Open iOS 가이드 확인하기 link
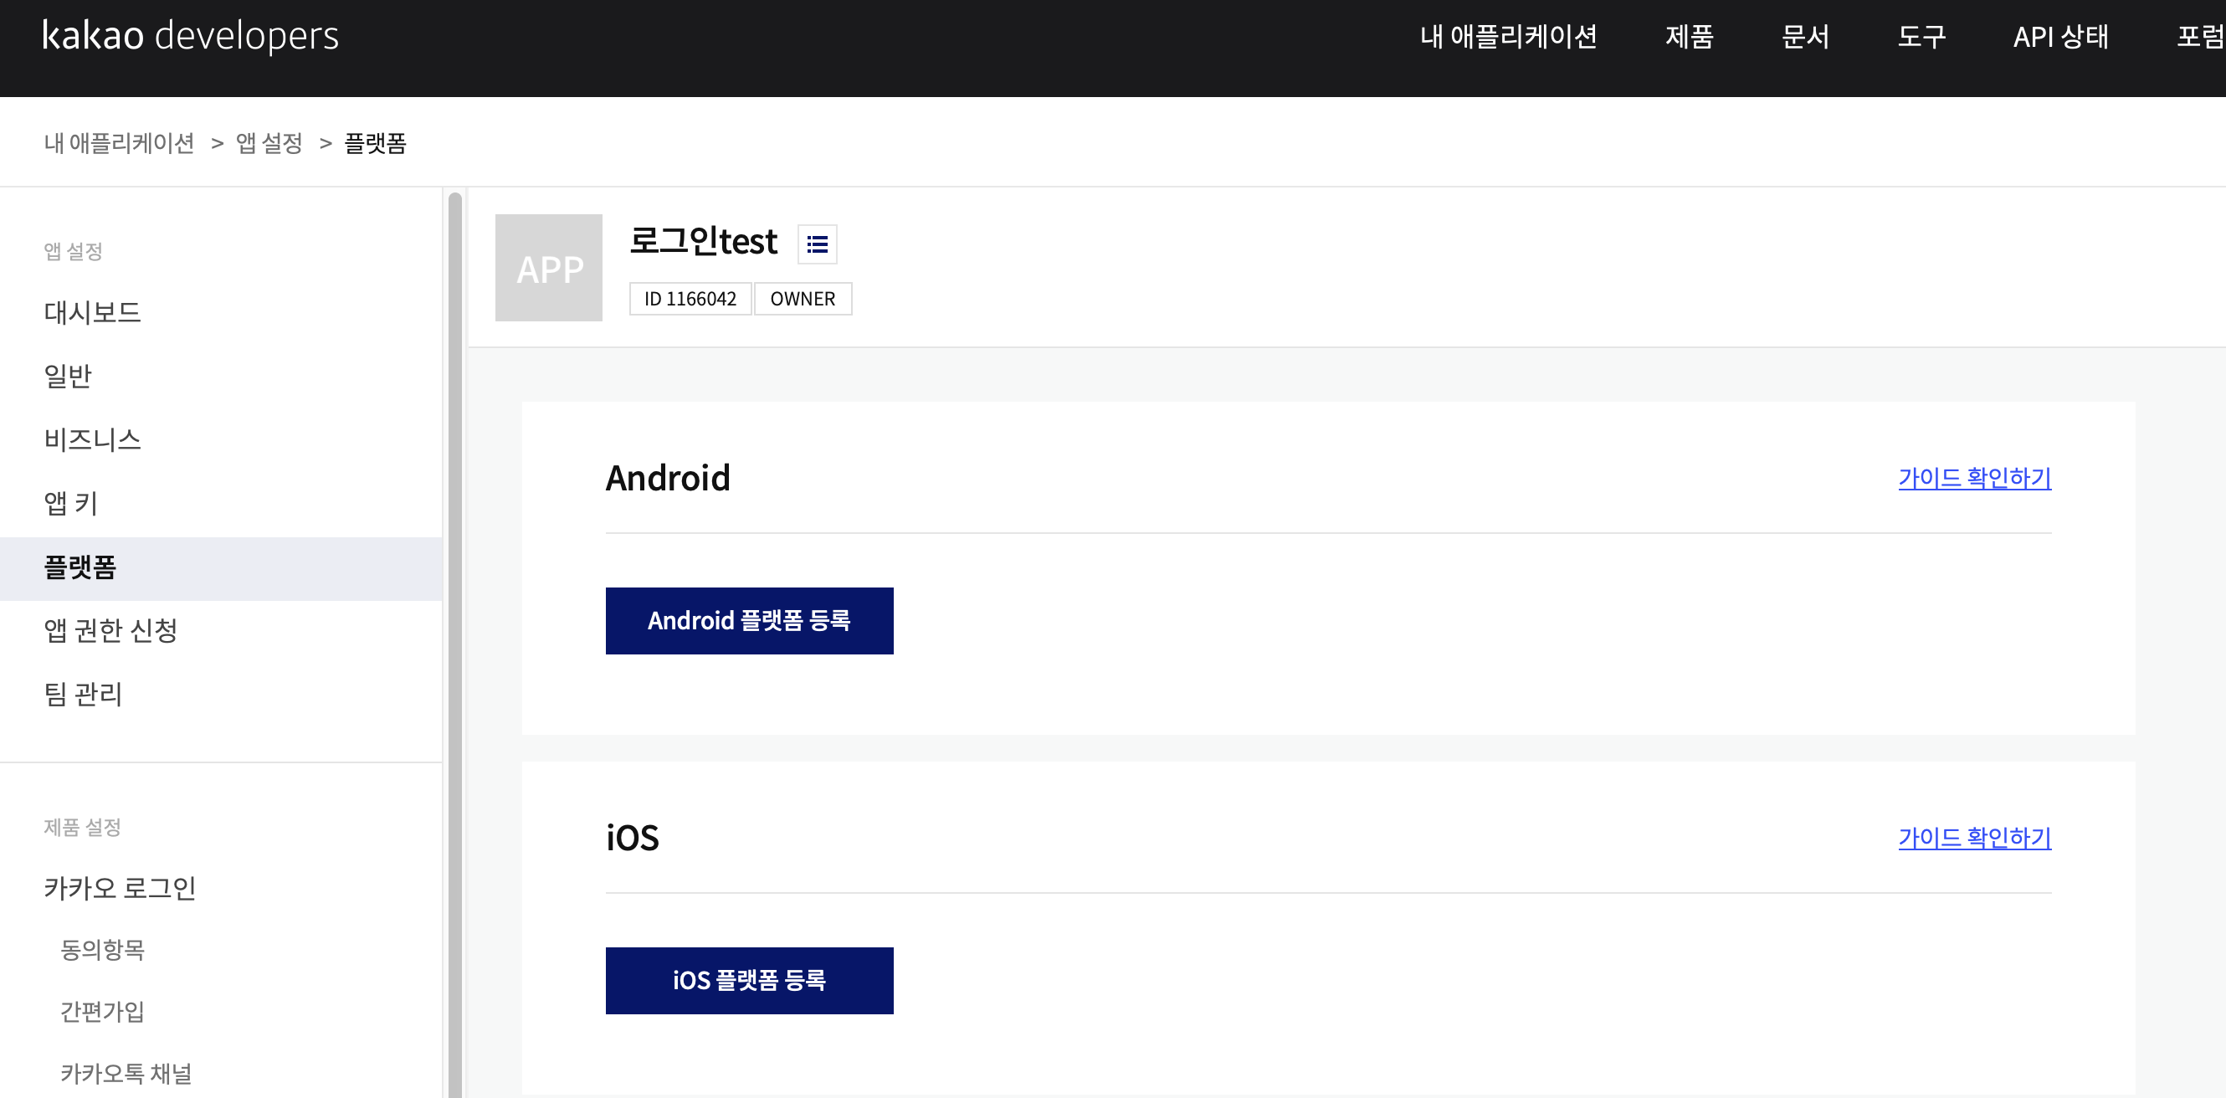2226x1098 pixels. pos(1973,837)
